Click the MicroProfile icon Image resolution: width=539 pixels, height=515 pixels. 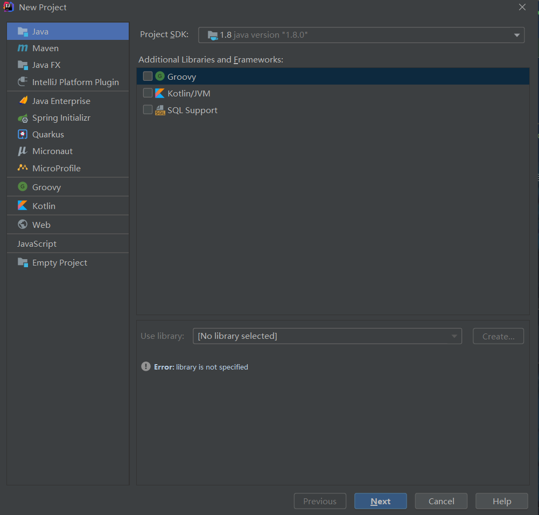coord(23,168)
